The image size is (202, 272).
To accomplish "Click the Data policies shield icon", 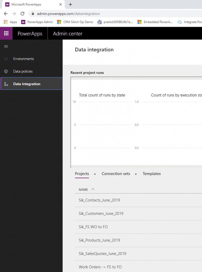I will tap(6, 71).
